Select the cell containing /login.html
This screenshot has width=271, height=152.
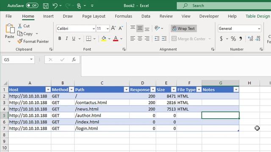click(x=102, y=128)
